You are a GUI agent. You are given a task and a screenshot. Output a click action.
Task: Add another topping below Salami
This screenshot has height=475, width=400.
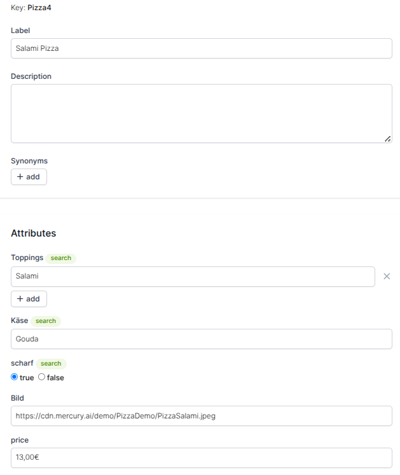pos(29,299)
